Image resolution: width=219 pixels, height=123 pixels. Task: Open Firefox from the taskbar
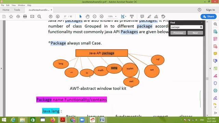coord(53,120)
